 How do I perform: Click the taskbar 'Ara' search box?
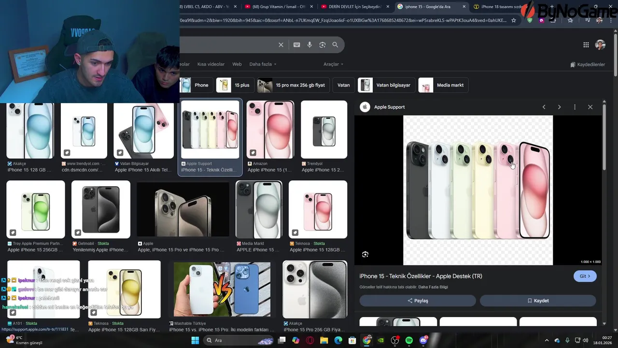tap(238, 340)
